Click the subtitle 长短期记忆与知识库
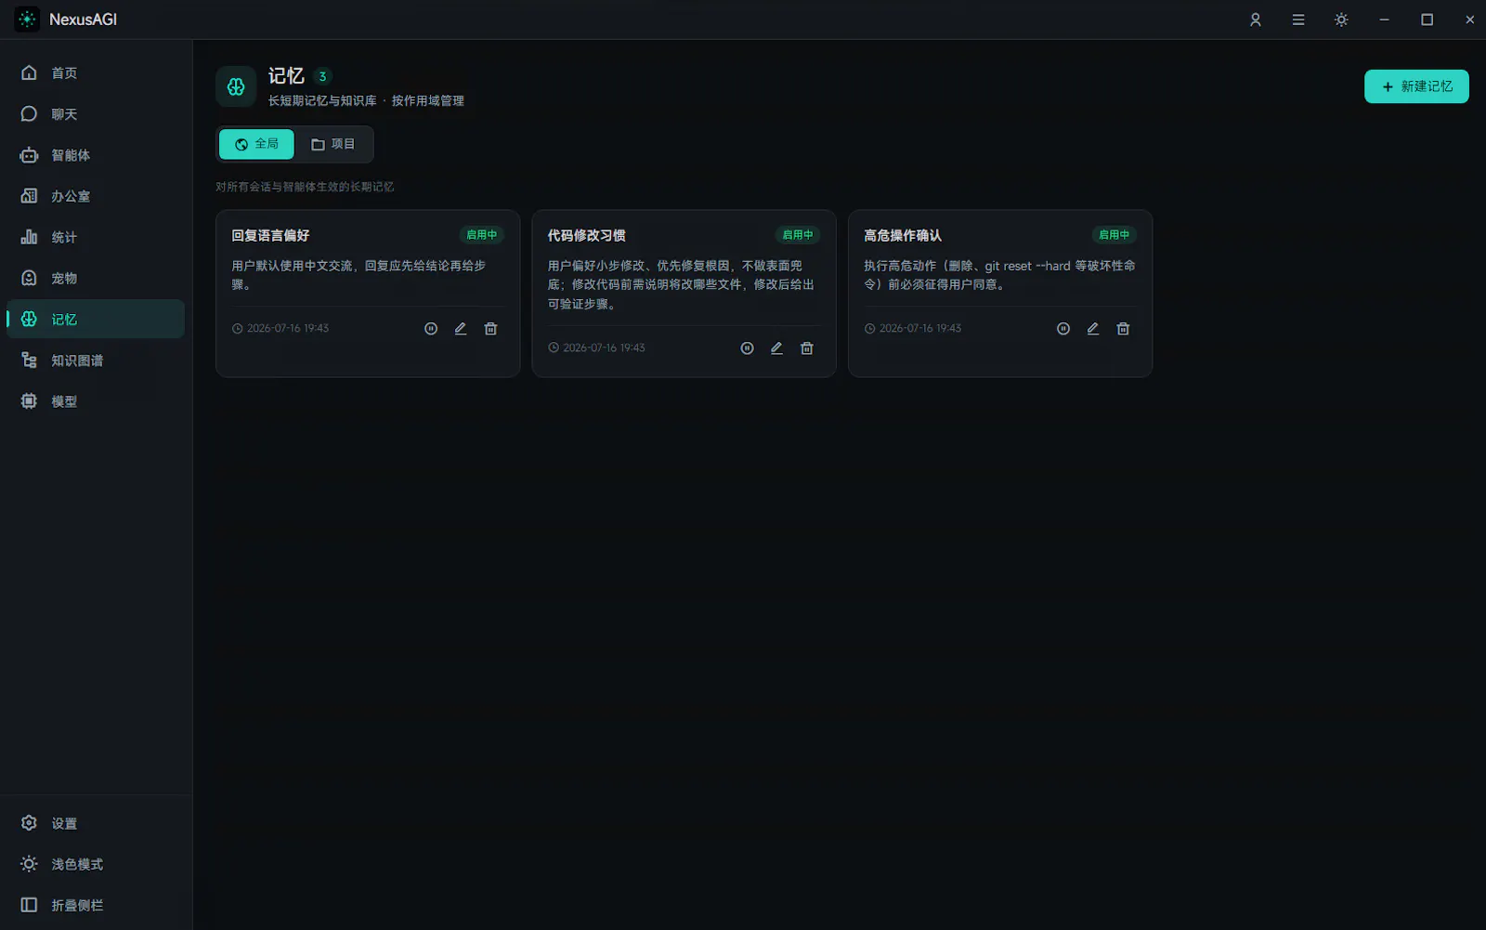Viewport: 1486px width, 930px height. (x=322, y=100)
